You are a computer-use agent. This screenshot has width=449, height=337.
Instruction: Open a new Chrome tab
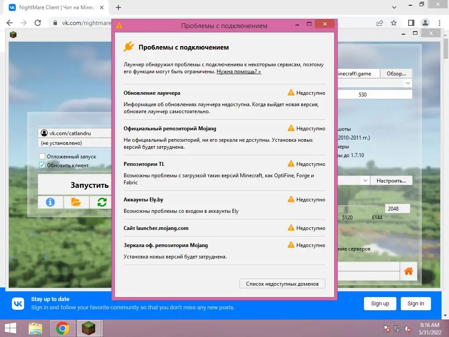(118, 7)
